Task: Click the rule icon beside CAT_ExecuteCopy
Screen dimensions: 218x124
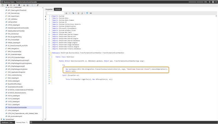Action: (x=6, y=13)
